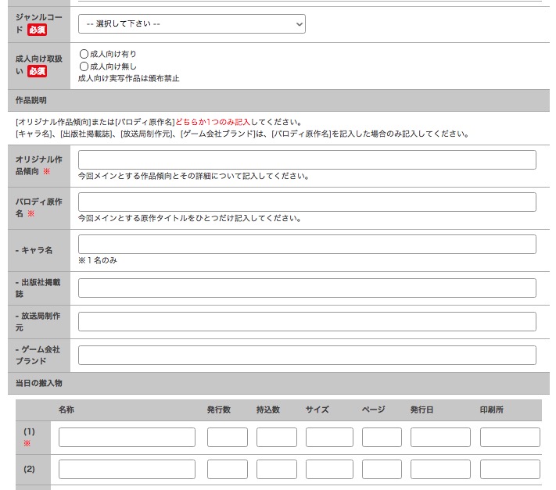Click row (1) 発行日 field
This screenshot has width=556, height=490.
pyautogui.click(x=440, y=437)
